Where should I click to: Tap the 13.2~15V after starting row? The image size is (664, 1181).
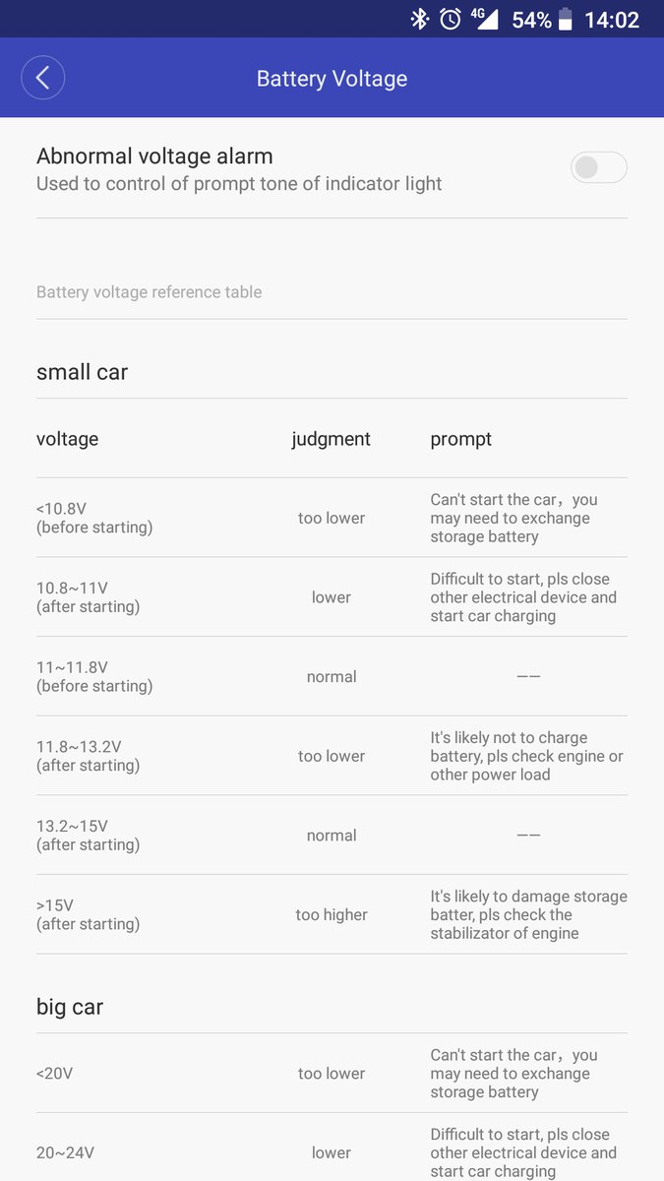(x=332, y=836)
